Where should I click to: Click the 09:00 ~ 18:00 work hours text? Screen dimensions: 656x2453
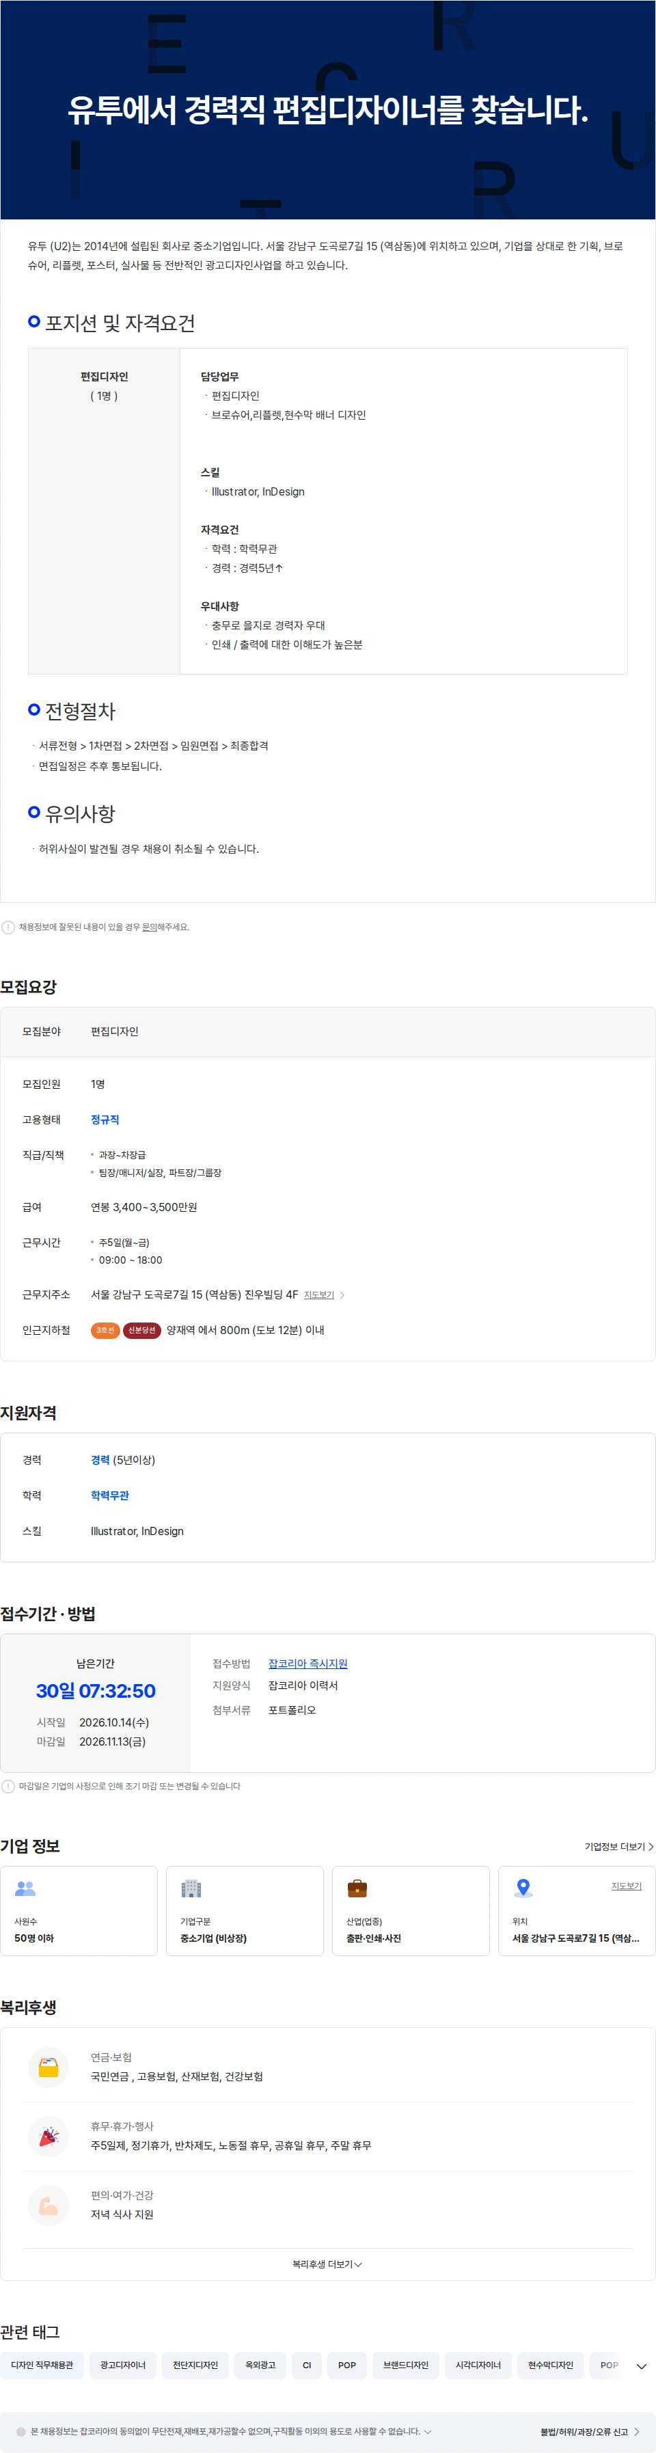(131, 1260)
